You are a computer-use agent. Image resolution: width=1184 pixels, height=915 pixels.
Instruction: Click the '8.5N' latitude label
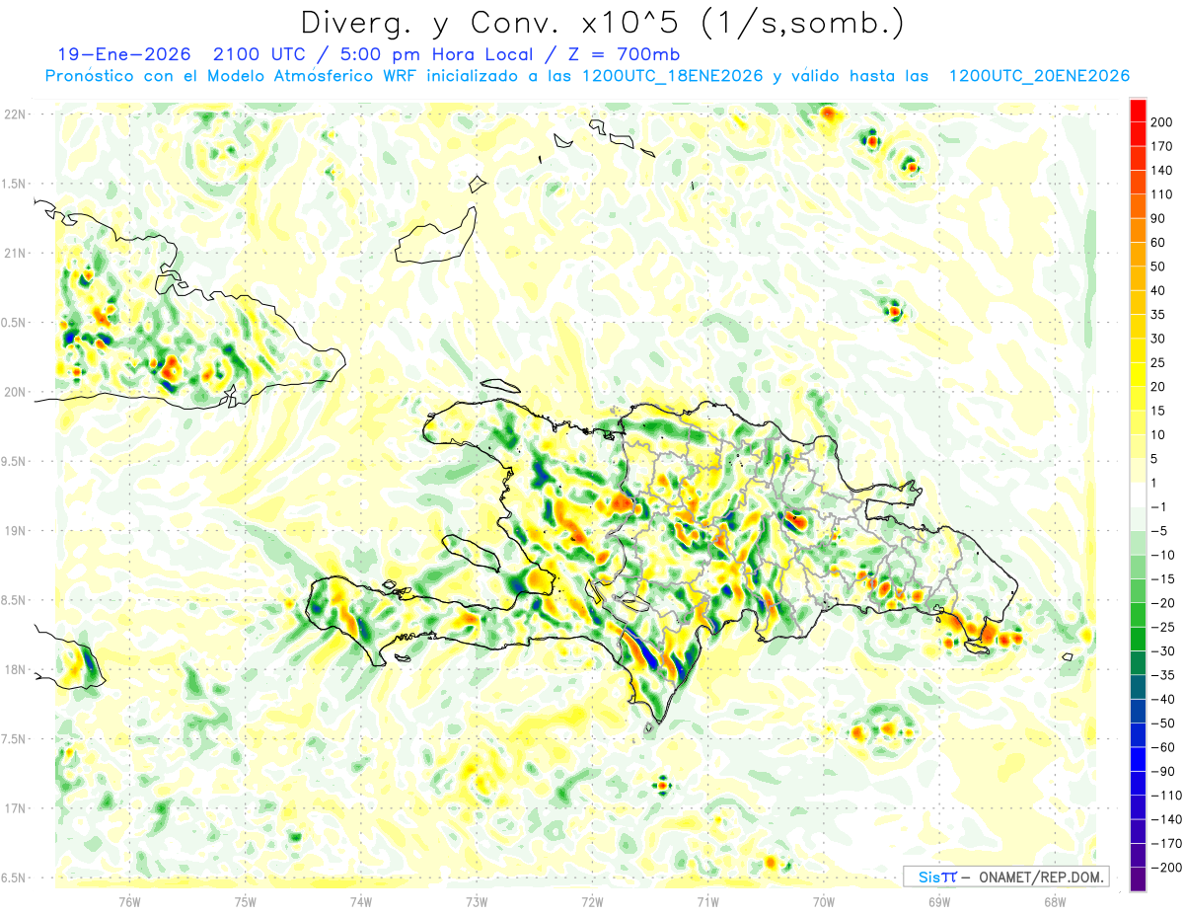tap(15, 600)
